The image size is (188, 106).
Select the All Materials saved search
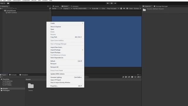coord(7,81)
